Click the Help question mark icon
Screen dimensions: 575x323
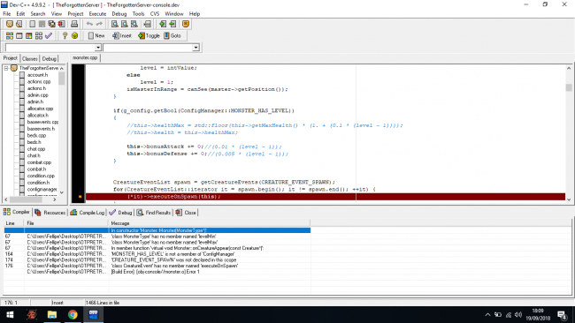[65, 36]
